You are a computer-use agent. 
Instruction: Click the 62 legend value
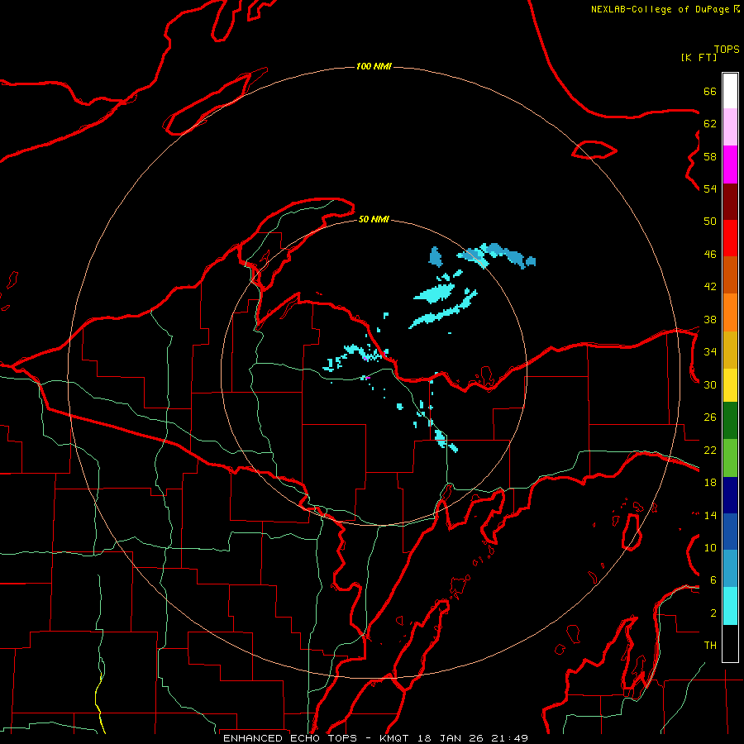pyautogui.click(x=710, y=124)
